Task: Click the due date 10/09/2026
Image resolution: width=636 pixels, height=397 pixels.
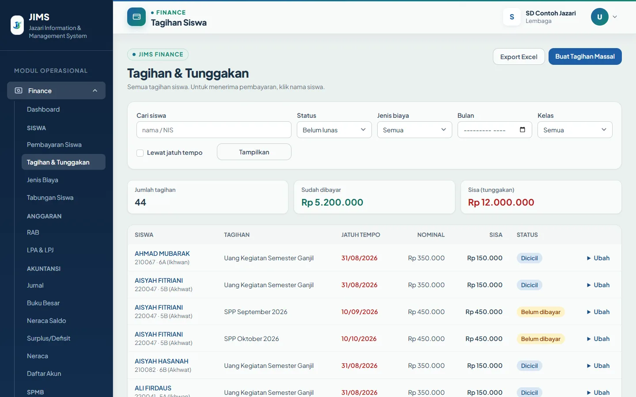Action: tap(360, 312)
